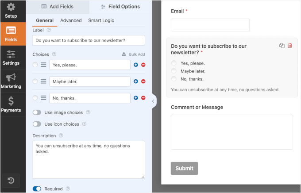Select the Email field label in preview
The height and width of the screenshot is (193, 301).
point(178,11)
